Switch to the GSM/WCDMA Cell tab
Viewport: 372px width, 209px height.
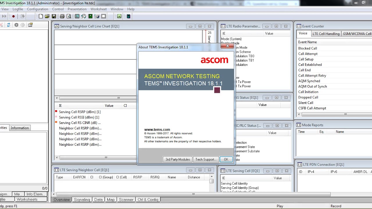click(357, 34)
